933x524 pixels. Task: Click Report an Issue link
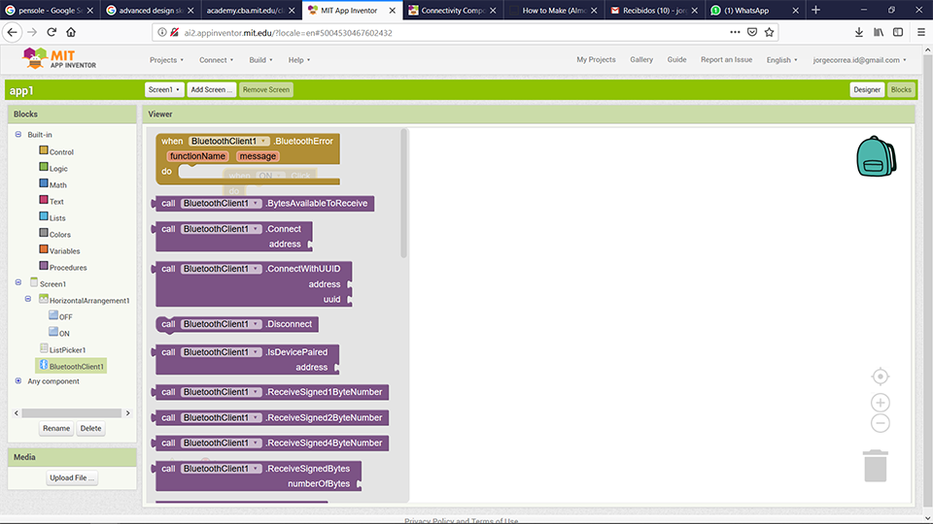[726, 59]
